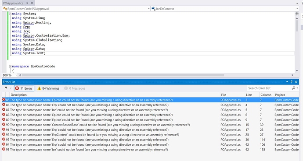Close the POApproval.cs tab
The image size is (303, 161).
pyautogui.click(x=32, y=3)
